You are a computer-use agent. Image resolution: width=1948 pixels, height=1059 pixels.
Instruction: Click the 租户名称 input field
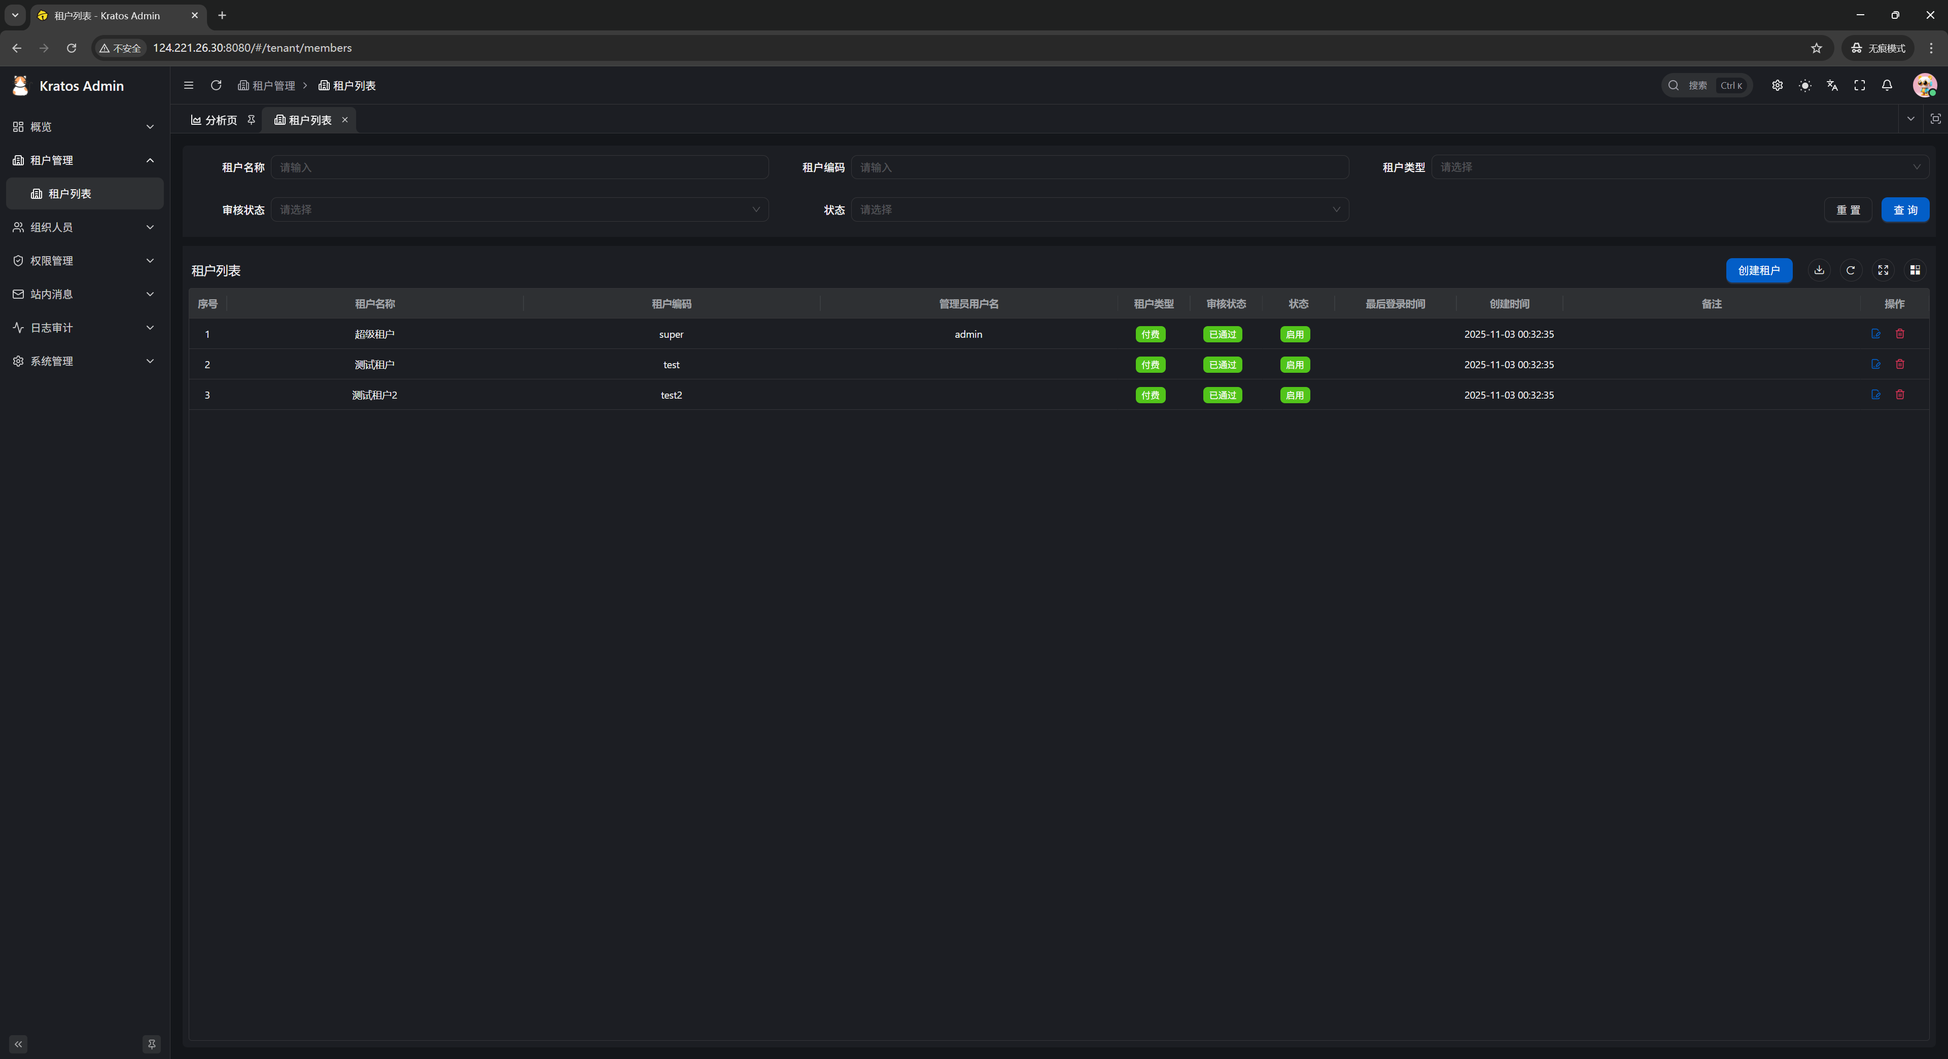click(x=519, y=167)
